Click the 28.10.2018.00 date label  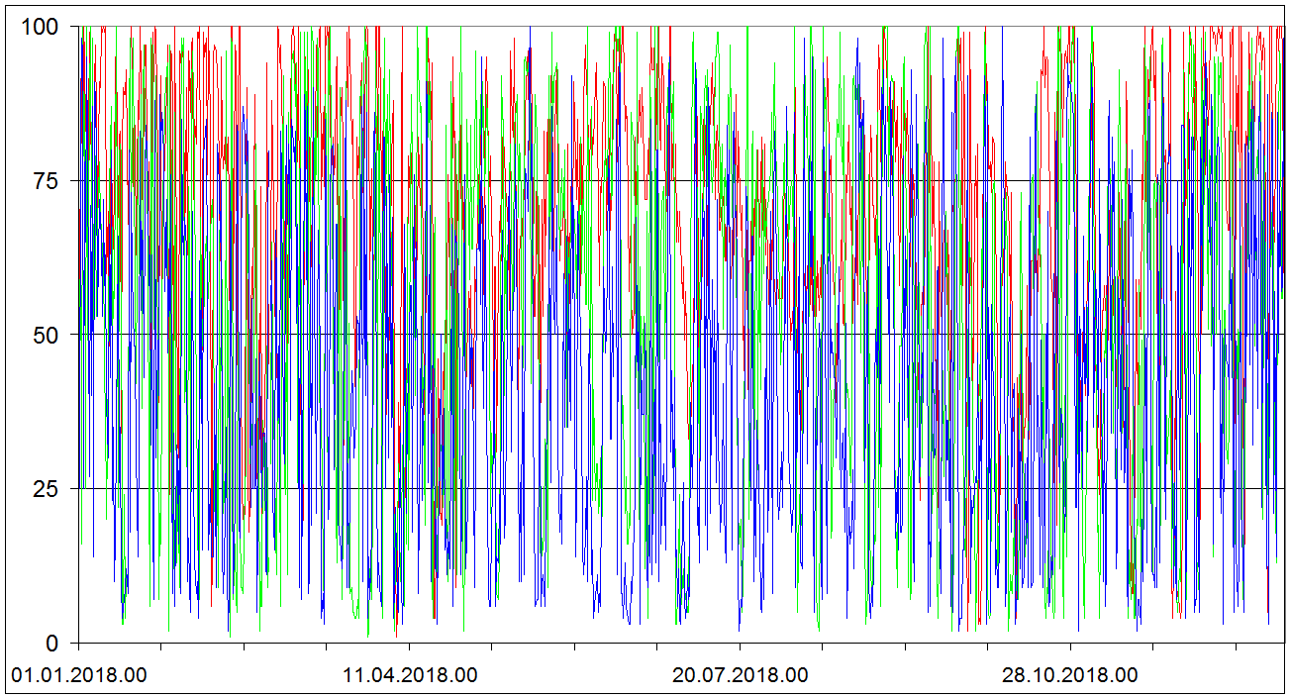1069,676
